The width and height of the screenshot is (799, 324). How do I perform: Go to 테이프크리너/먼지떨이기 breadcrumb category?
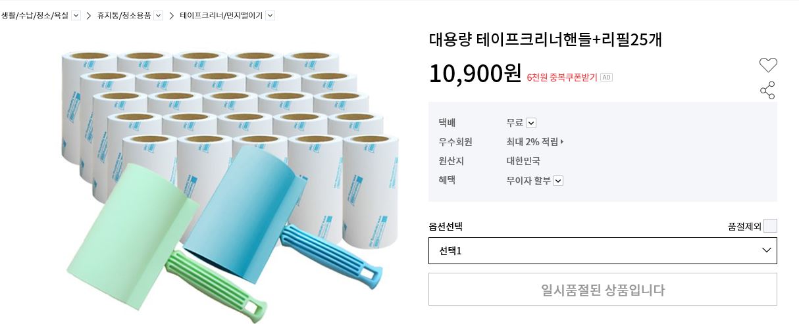(222, 15)
